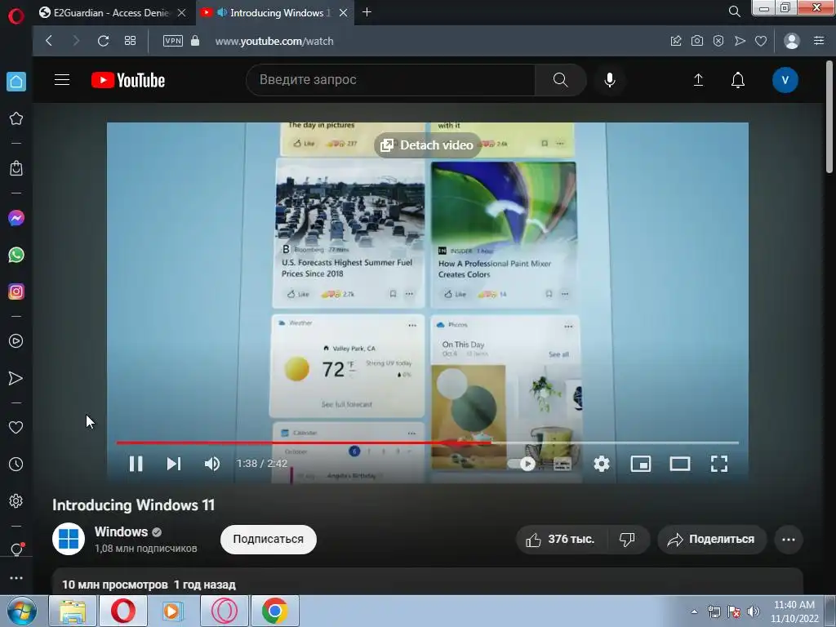This screenshot has height=627, width=836.
Task: Open Messenger in sidebar
Action: (x=16, y=218)
